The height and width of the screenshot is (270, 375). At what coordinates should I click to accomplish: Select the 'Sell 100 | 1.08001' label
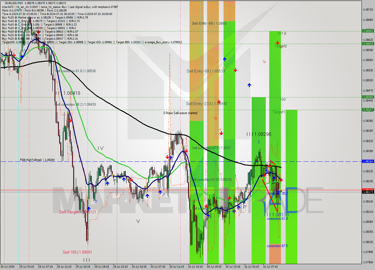pos(77,252)
